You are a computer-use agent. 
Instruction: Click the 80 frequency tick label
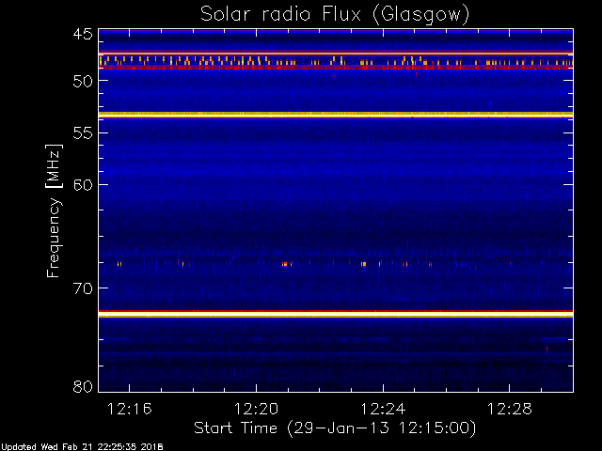(83, 386)
